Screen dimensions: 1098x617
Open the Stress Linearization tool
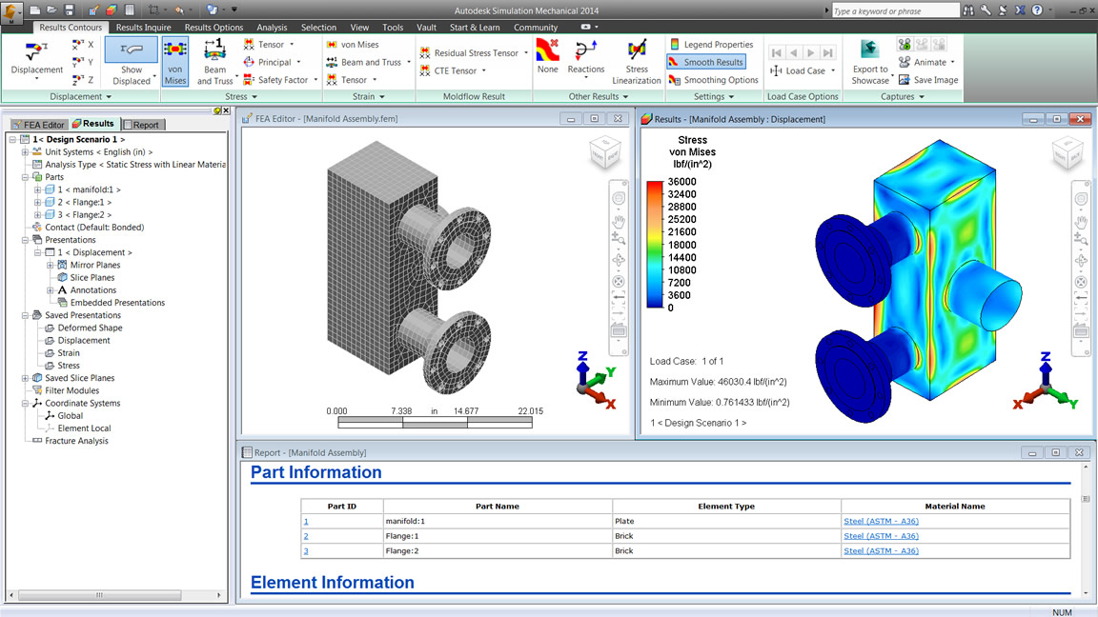(x=637, y=62)
